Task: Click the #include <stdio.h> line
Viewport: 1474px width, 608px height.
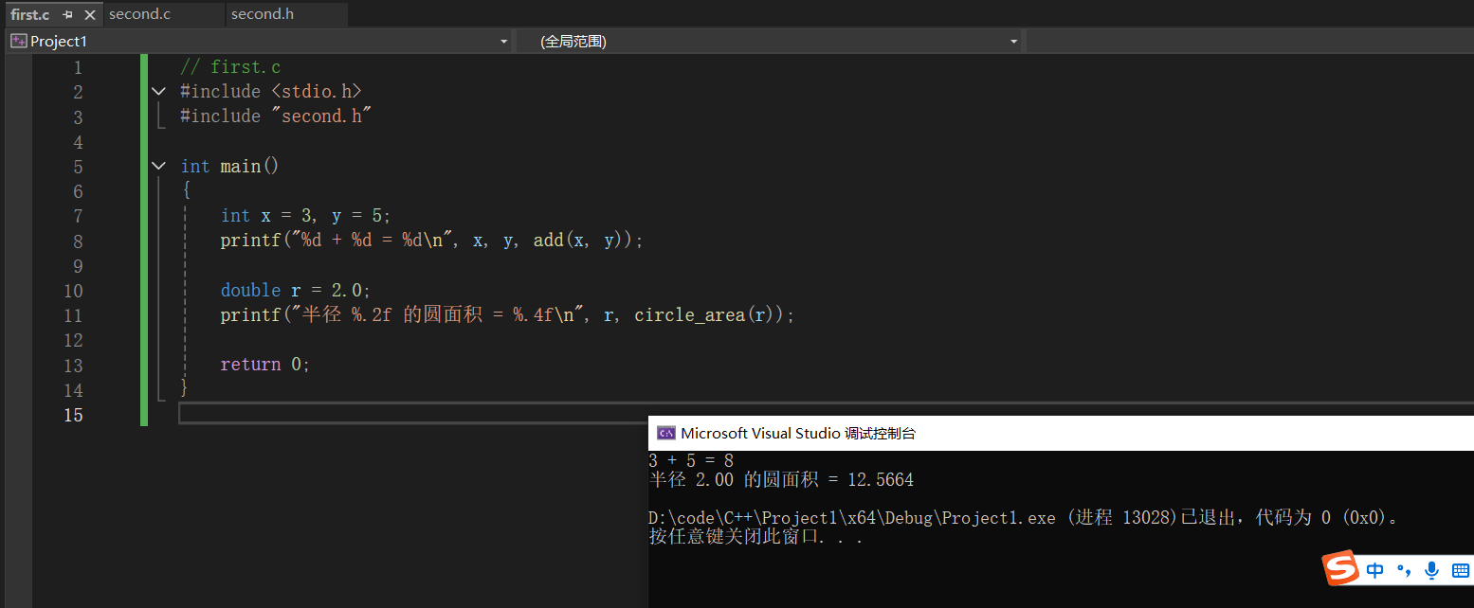Action: (271, 92)
